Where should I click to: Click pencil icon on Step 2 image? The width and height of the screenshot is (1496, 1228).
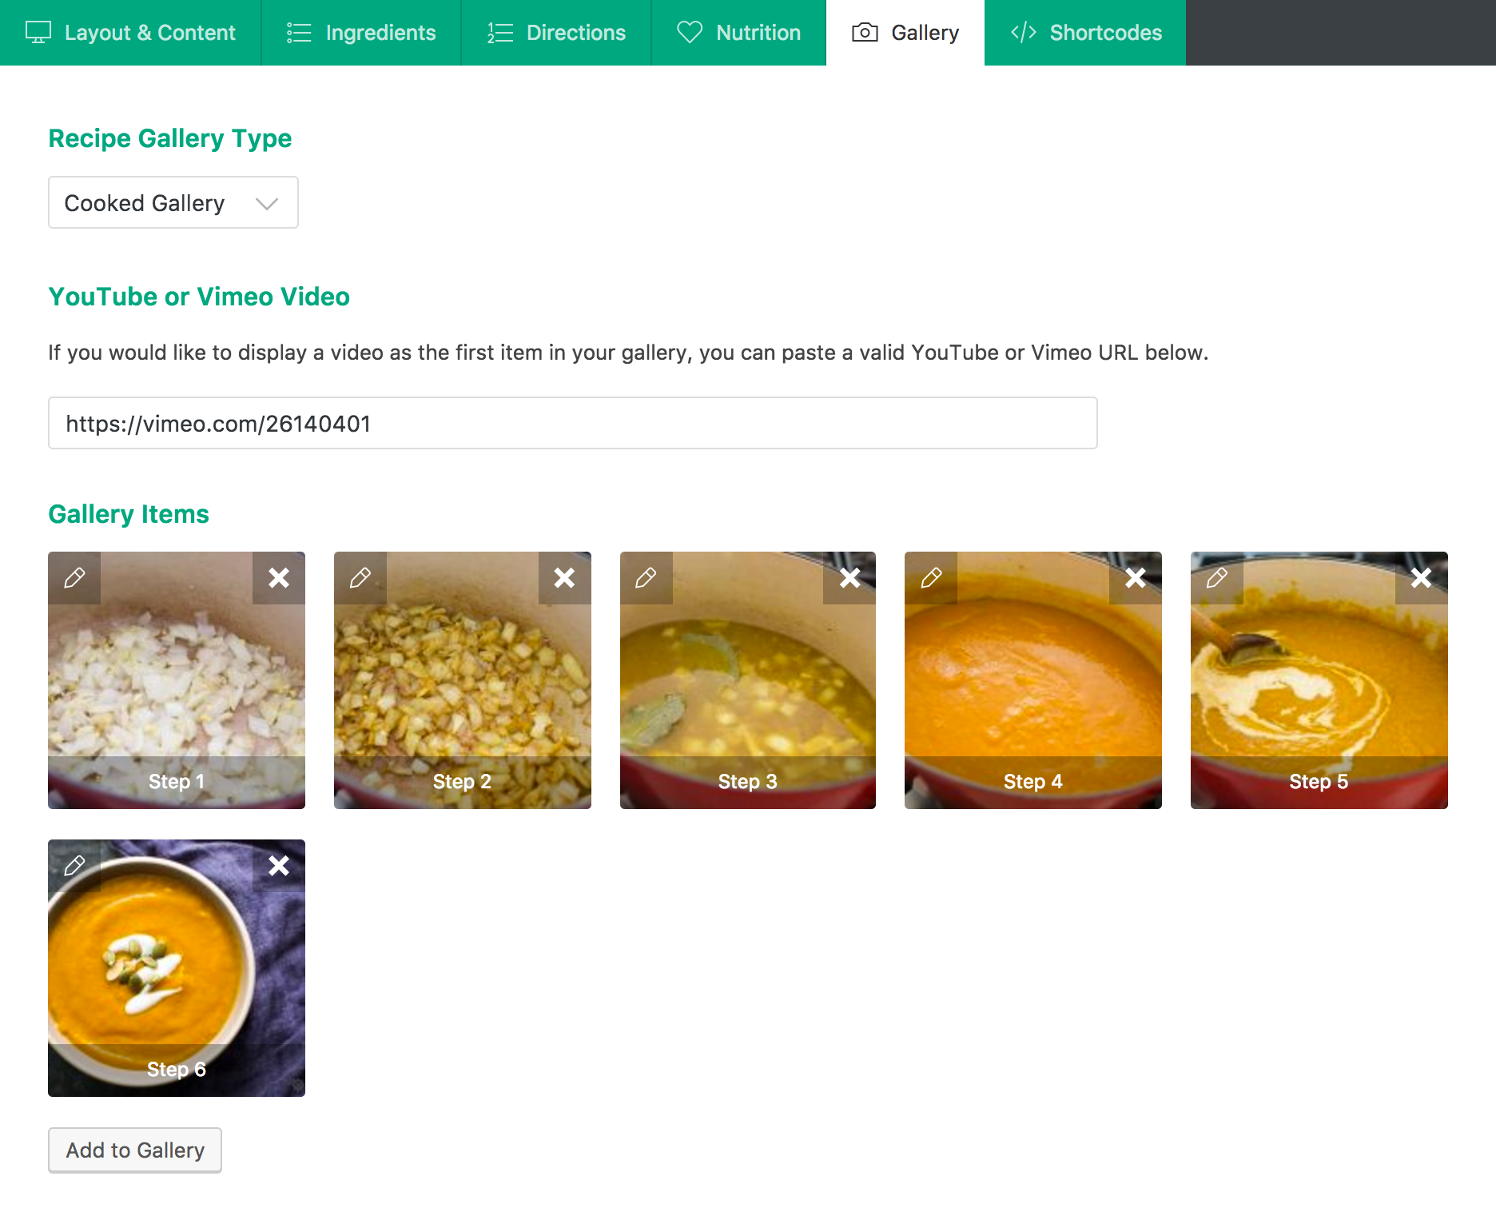[x=360, y=578]
